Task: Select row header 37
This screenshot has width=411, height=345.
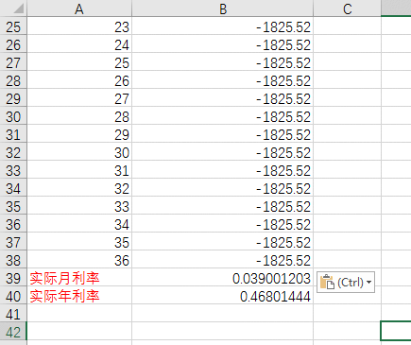Action: pyautogui.click(x=13, y=242)
